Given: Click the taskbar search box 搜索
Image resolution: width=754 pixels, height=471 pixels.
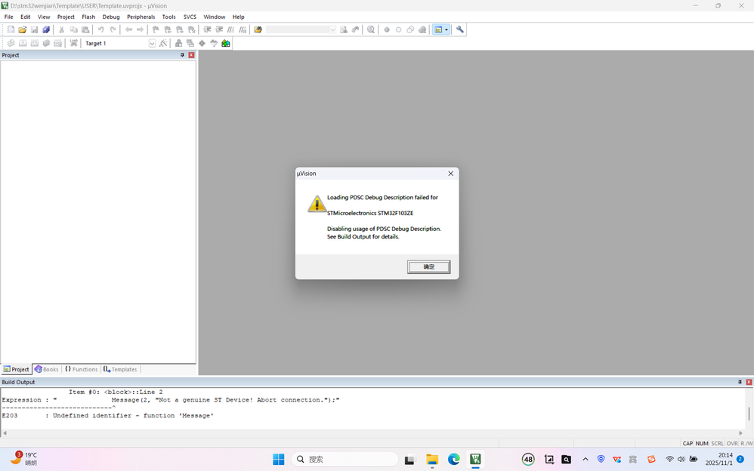Looking at the screenshot, I should coord(345,460).
